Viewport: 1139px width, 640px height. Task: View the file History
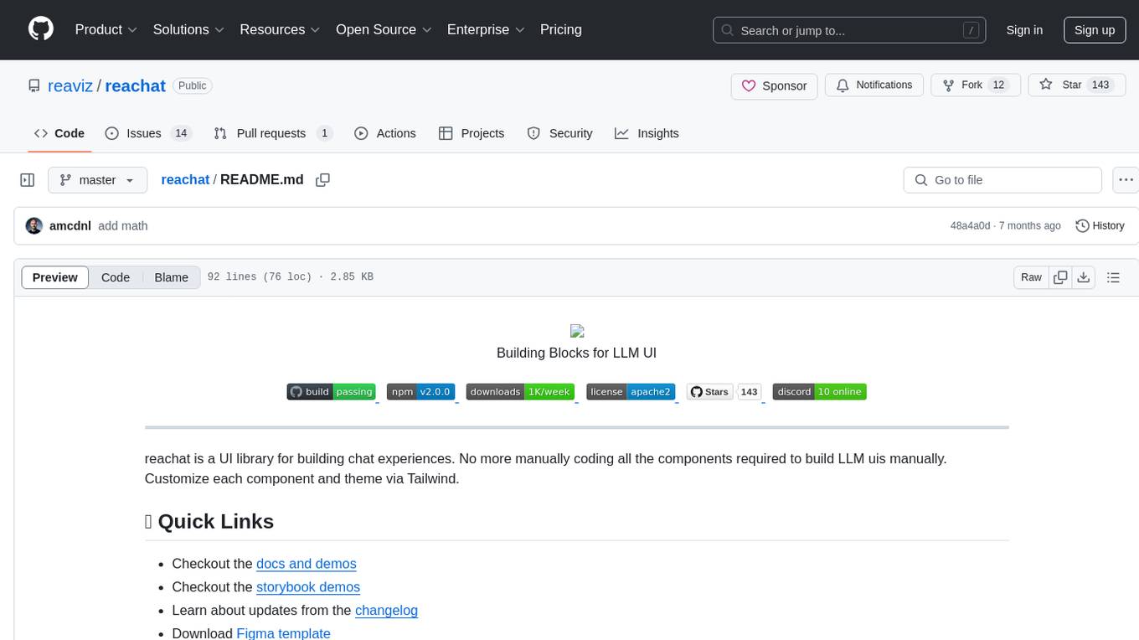1100,225
